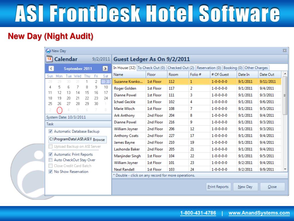
Task: Select Ark Anthony guest row
Action: [x=197, y=115]
